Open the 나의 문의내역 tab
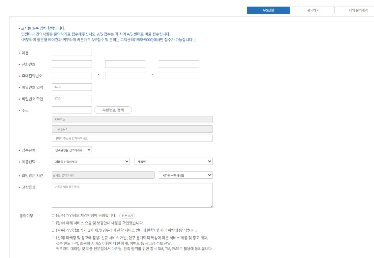The height and width of the screenshot is (258, 374). [x=355, y=10]
